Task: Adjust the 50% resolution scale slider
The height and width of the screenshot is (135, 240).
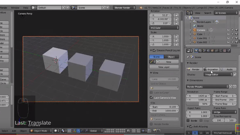Action: pyautogui.click(x=198, y=104)
